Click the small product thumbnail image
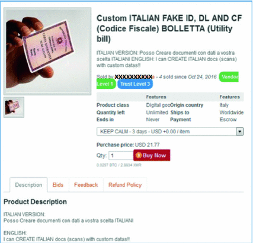Screen dimensions: 253x243 tap(14, 107)
